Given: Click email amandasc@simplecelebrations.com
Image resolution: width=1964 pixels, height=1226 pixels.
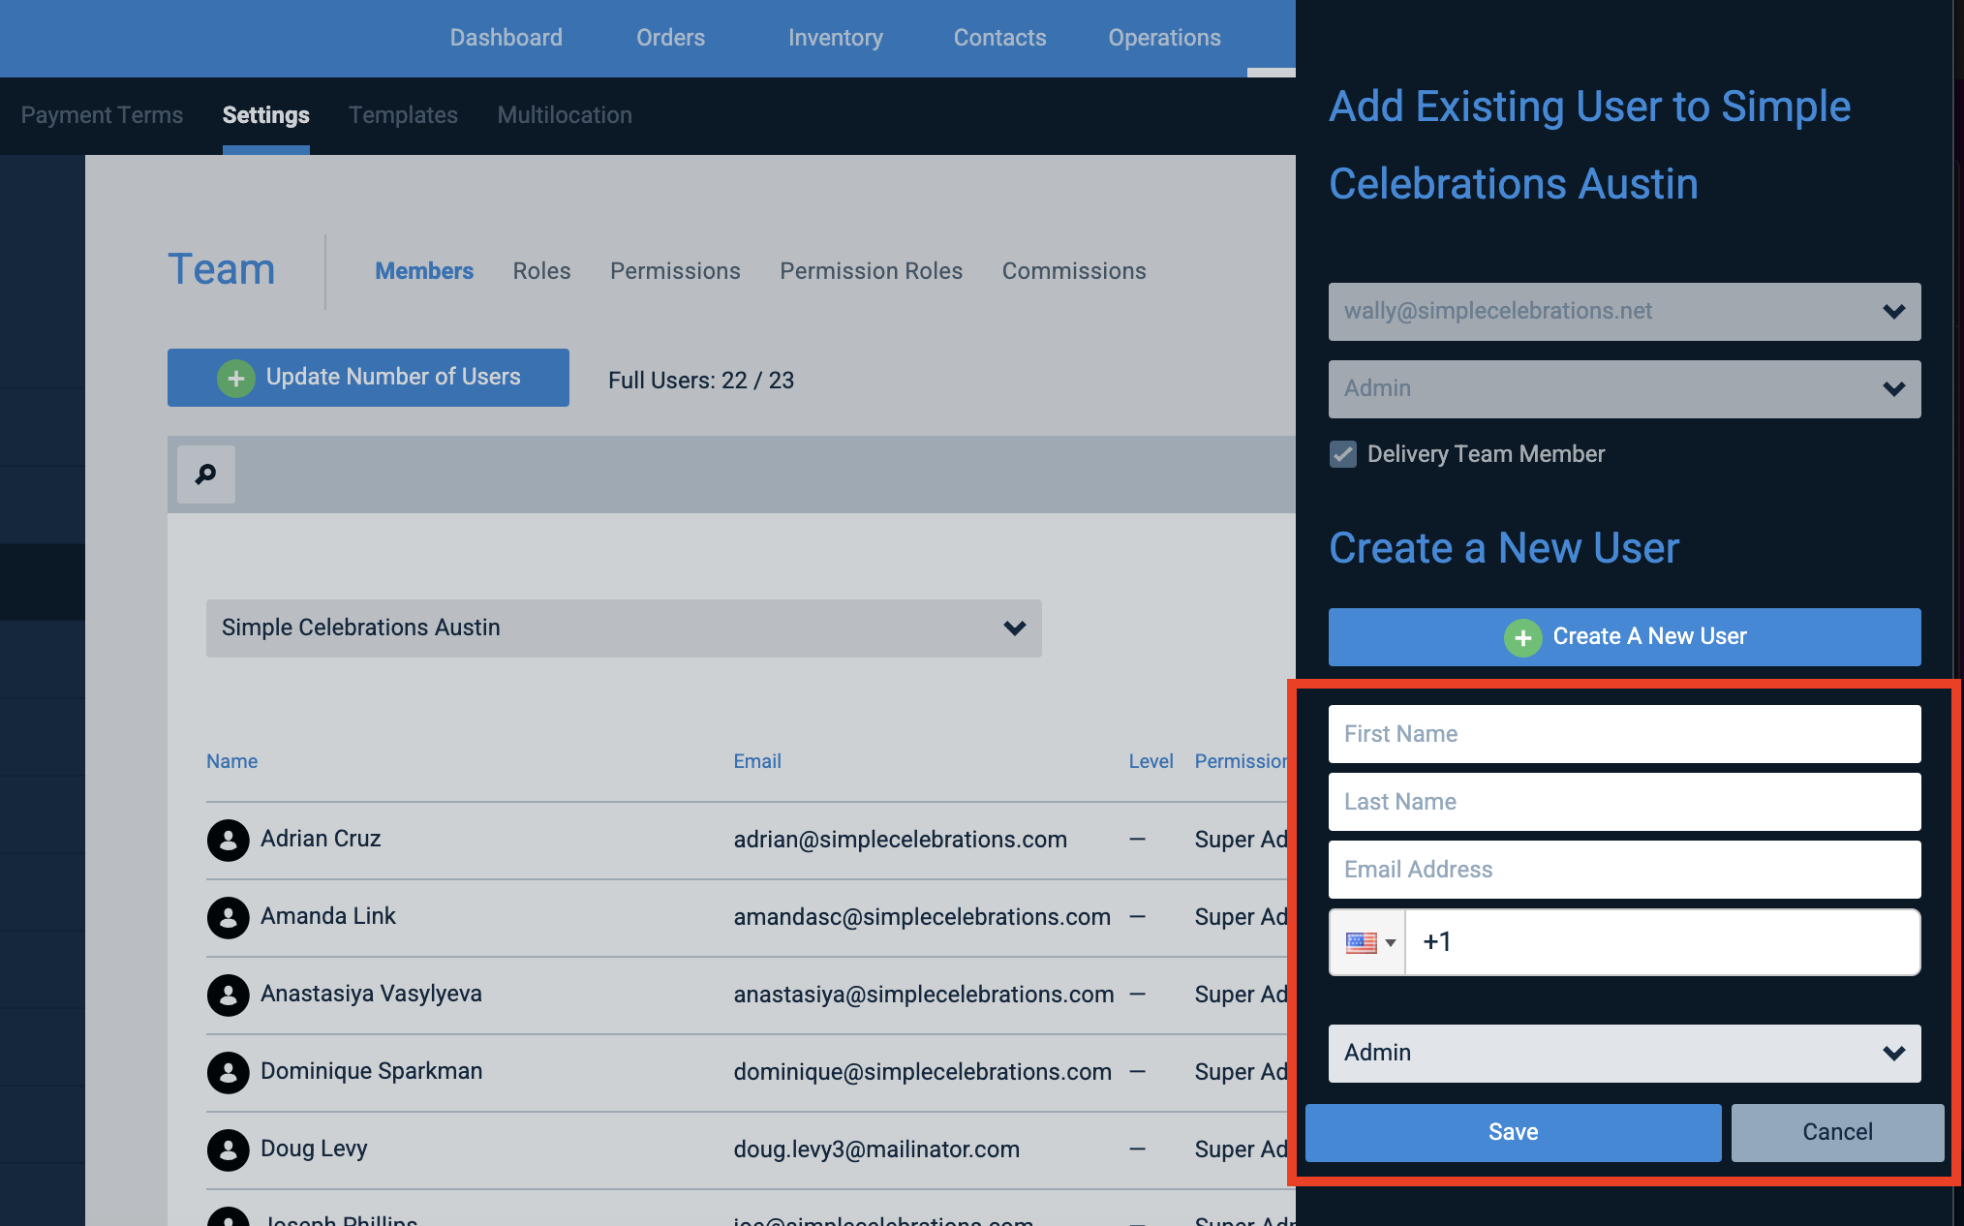Looking at the screenshot, I should (x=922, y=917).
